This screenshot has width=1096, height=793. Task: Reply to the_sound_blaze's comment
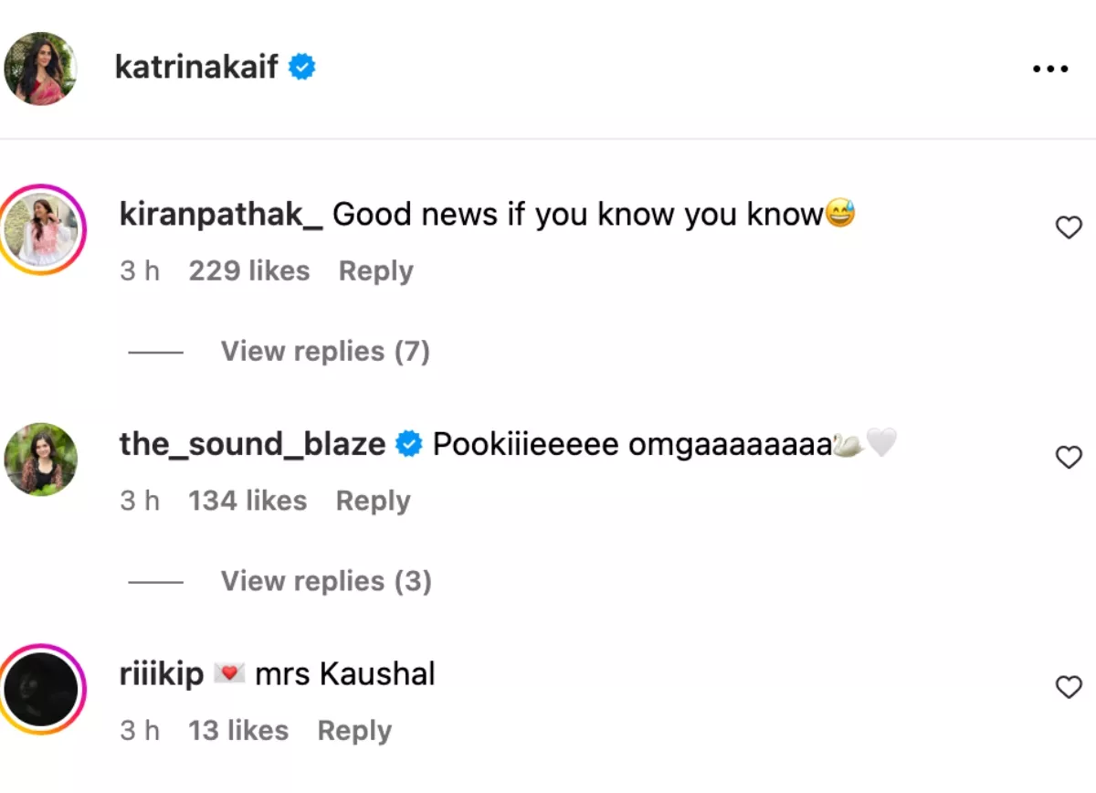click(x=373, y=502)
